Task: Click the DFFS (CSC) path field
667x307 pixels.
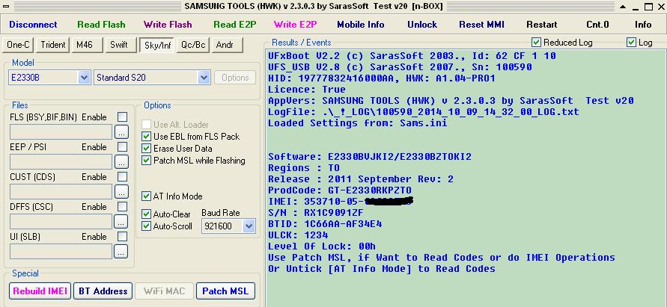Action: [x=61, y=221]
